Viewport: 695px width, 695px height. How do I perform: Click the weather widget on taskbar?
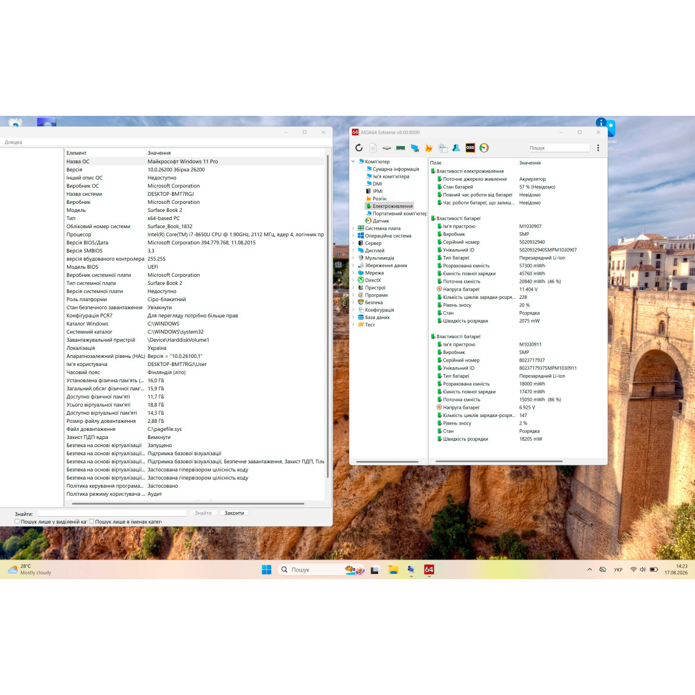[30, 569]
